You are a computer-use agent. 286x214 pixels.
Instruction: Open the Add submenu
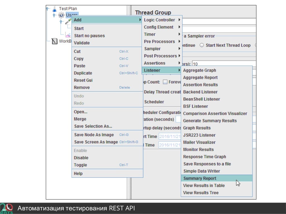pyautogui.click(x=107, y=20)
